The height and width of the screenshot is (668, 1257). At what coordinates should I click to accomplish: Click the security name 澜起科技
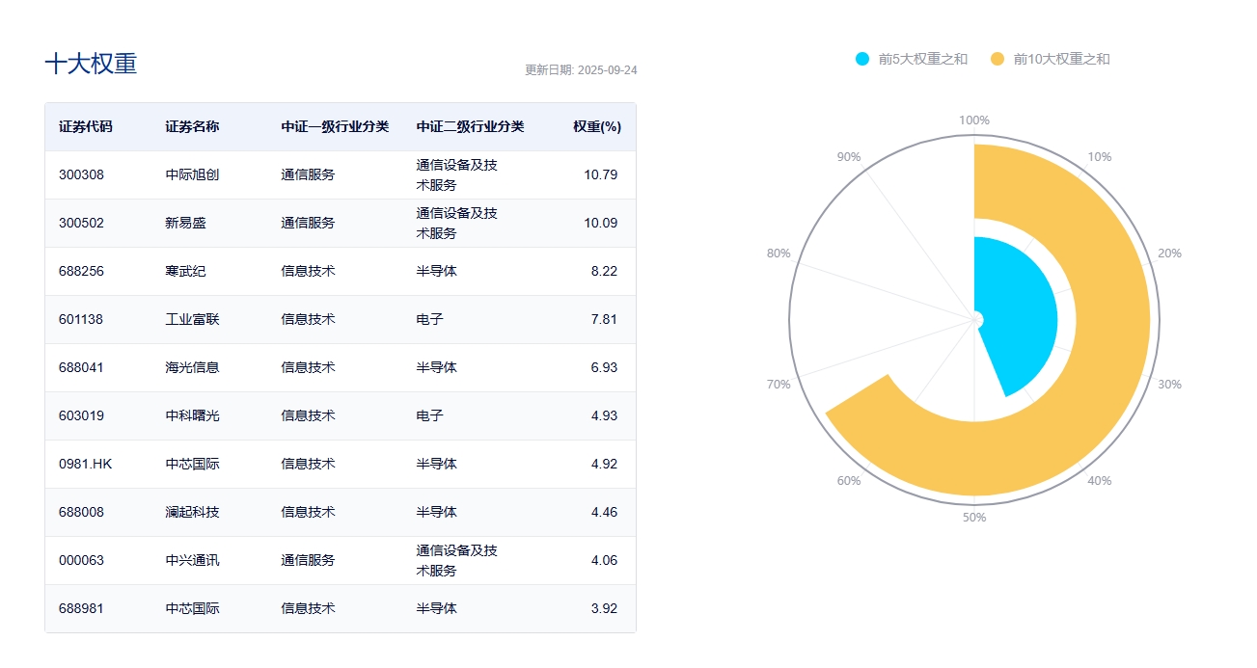(x=192, y=512)
